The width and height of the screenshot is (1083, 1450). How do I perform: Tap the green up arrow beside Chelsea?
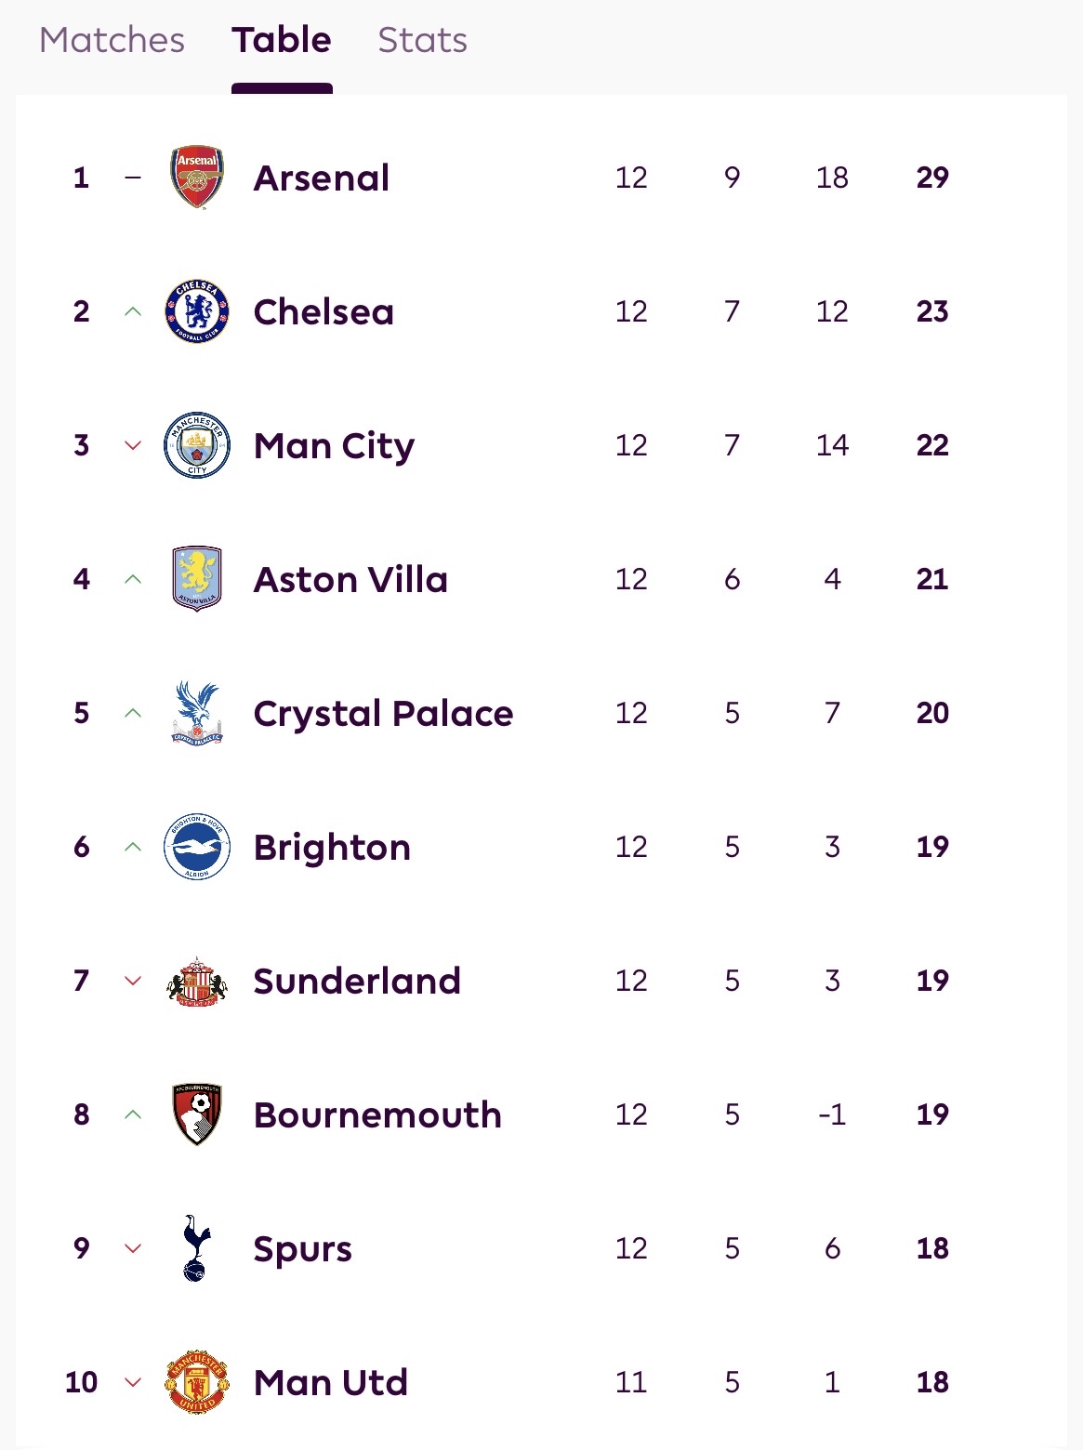pos(133,311)
